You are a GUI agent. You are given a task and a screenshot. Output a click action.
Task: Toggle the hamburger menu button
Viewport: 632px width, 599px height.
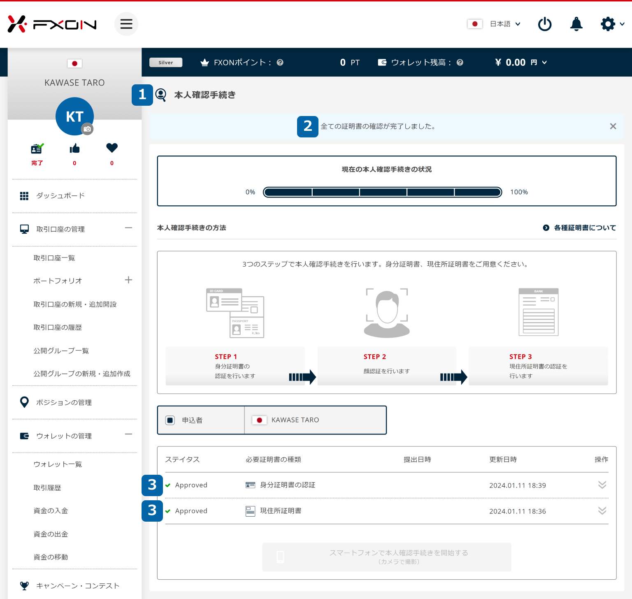click(126, 24)
